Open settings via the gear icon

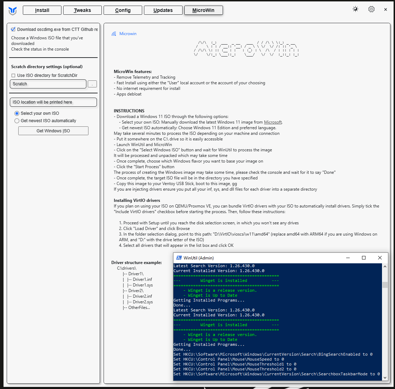click(x=371, y=9)
